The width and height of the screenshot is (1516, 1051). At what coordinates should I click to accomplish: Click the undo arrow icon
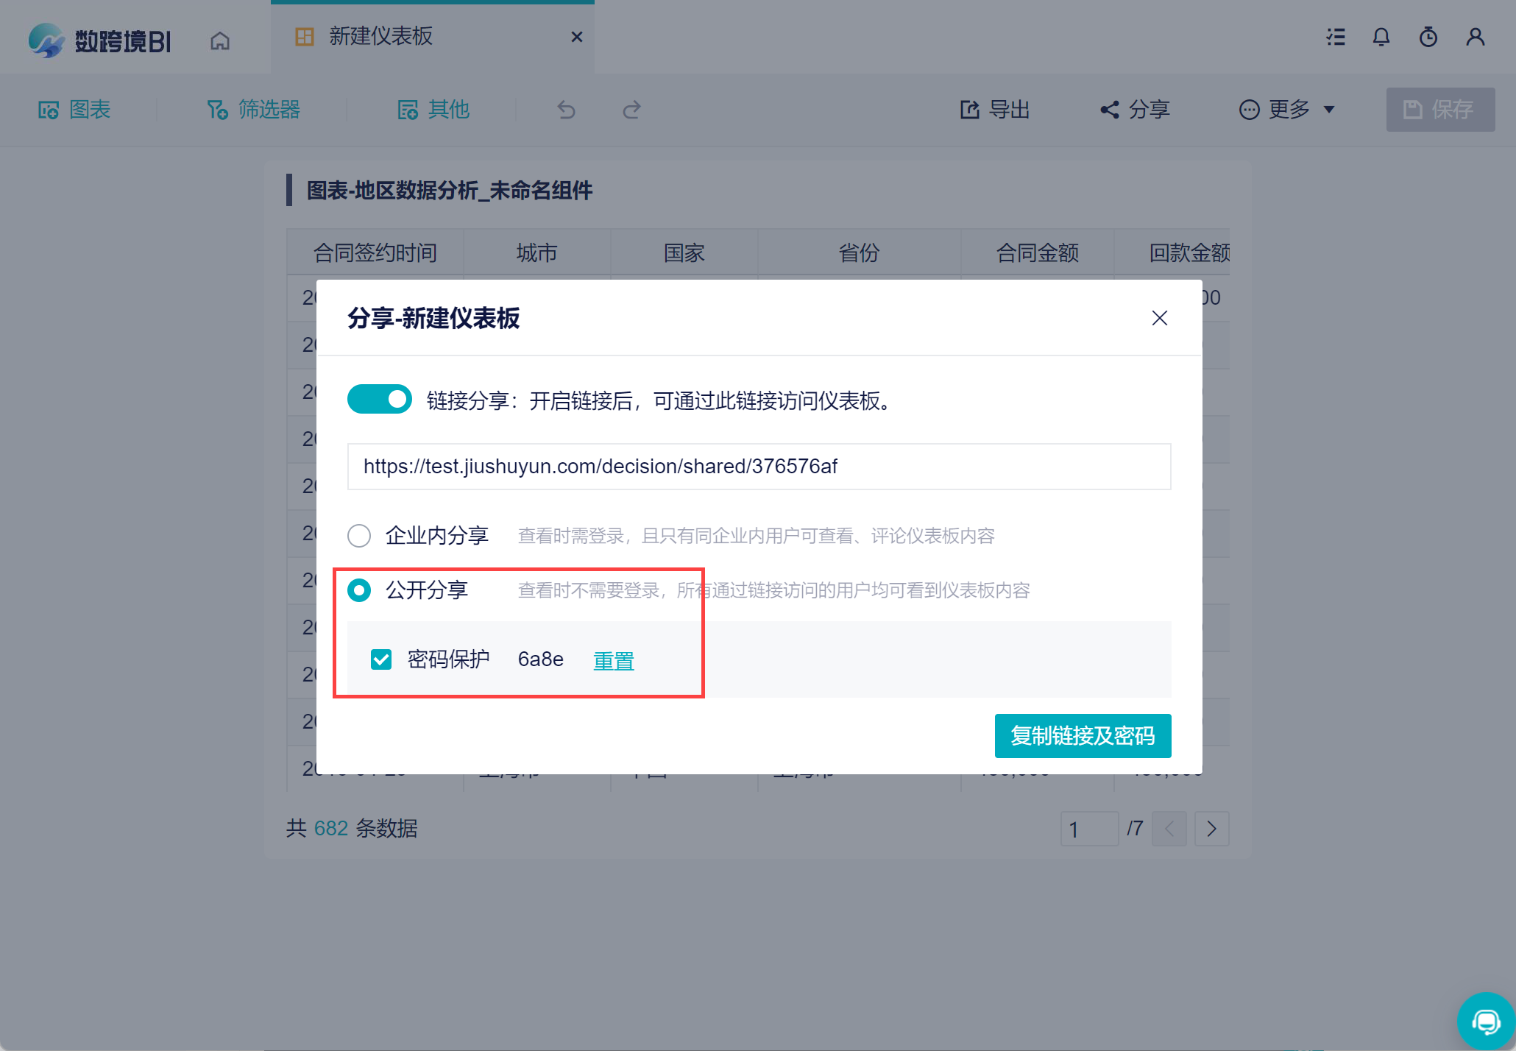coord(566,110)
